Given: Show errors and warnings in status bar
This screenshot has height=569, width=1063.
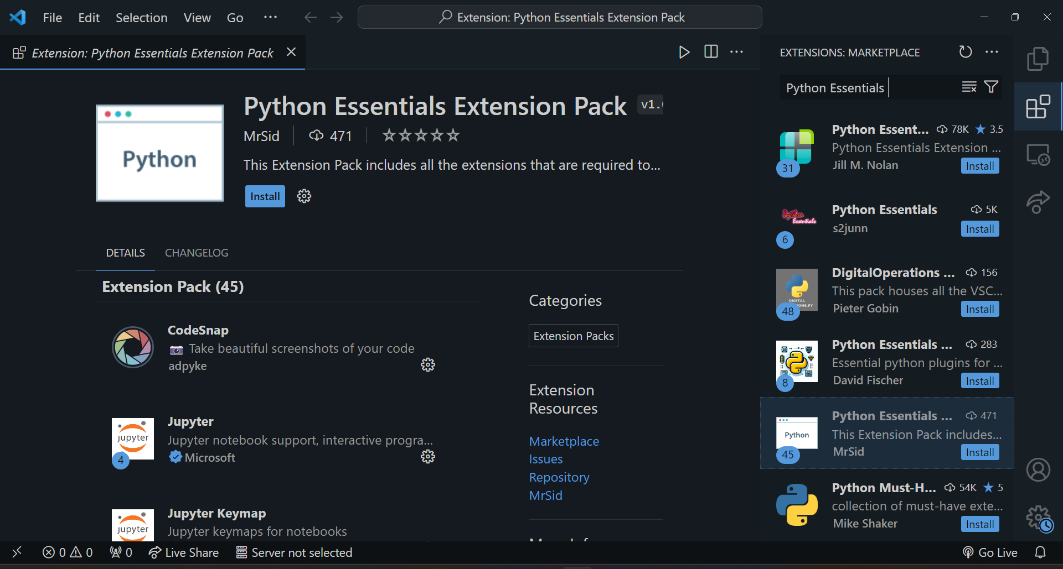Looking at the screenshot, I should pos(68,552).
